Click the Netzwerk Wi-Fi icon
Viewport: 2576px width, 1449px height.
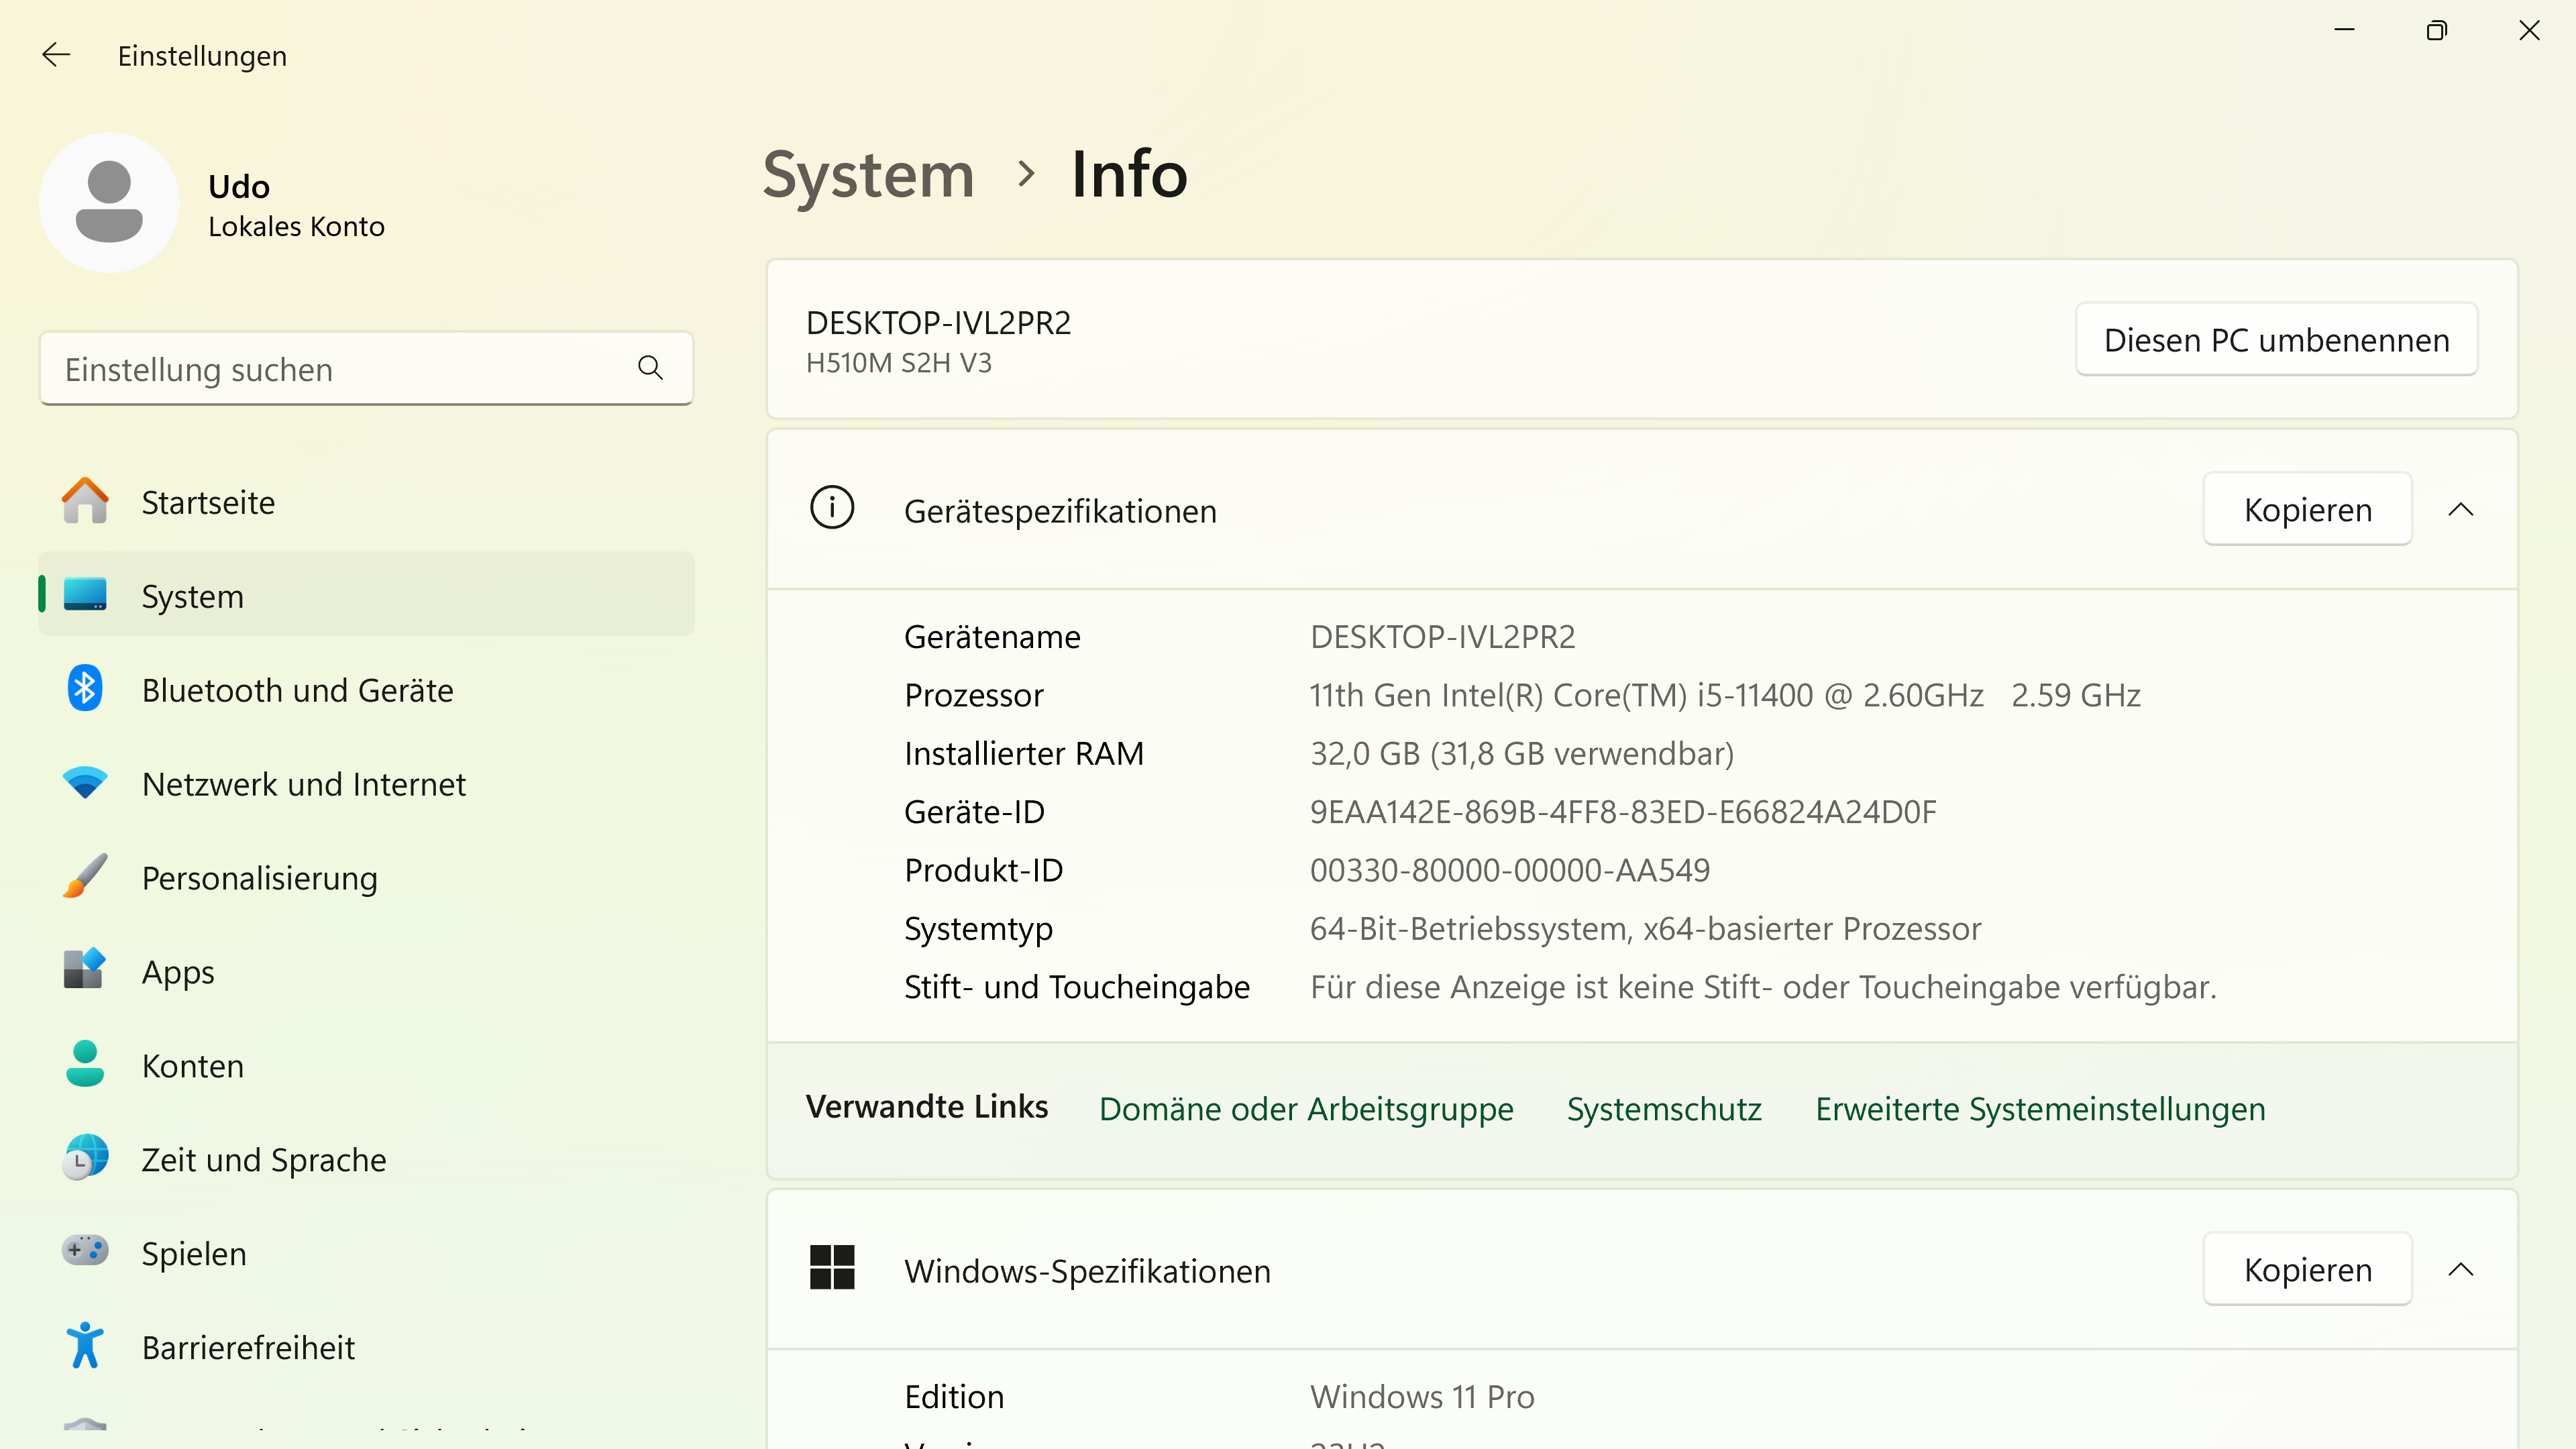pos(85,783)
